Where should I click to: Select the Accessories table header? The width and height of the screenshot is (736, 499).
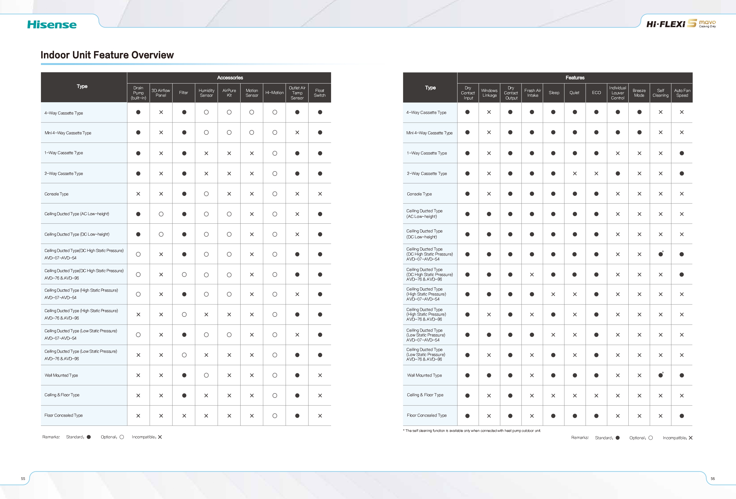(x=230, y=78)
